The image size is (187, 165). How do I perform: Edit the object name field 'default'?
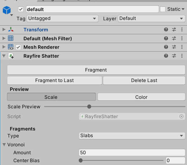[x=92, y=9]
